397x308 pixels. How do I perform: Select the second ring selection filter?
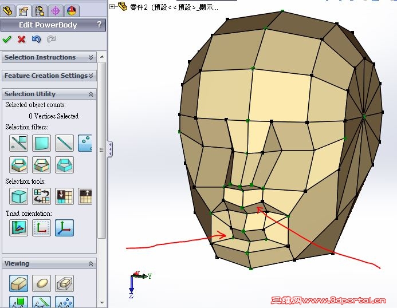pos(41,165)
